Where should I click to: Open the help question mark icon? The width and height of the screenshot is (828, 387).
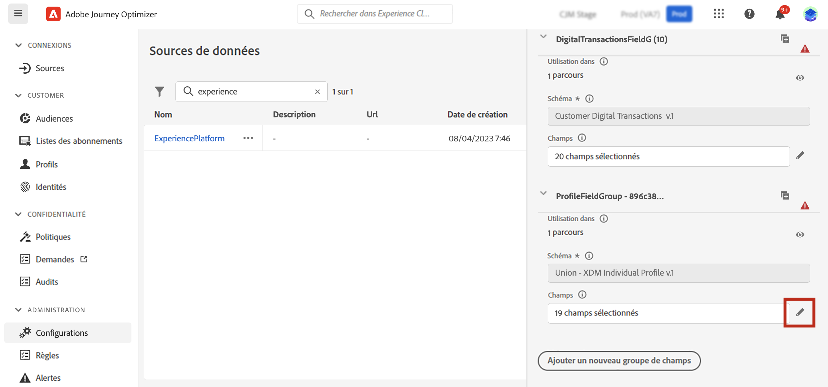[x=749, y=14]
